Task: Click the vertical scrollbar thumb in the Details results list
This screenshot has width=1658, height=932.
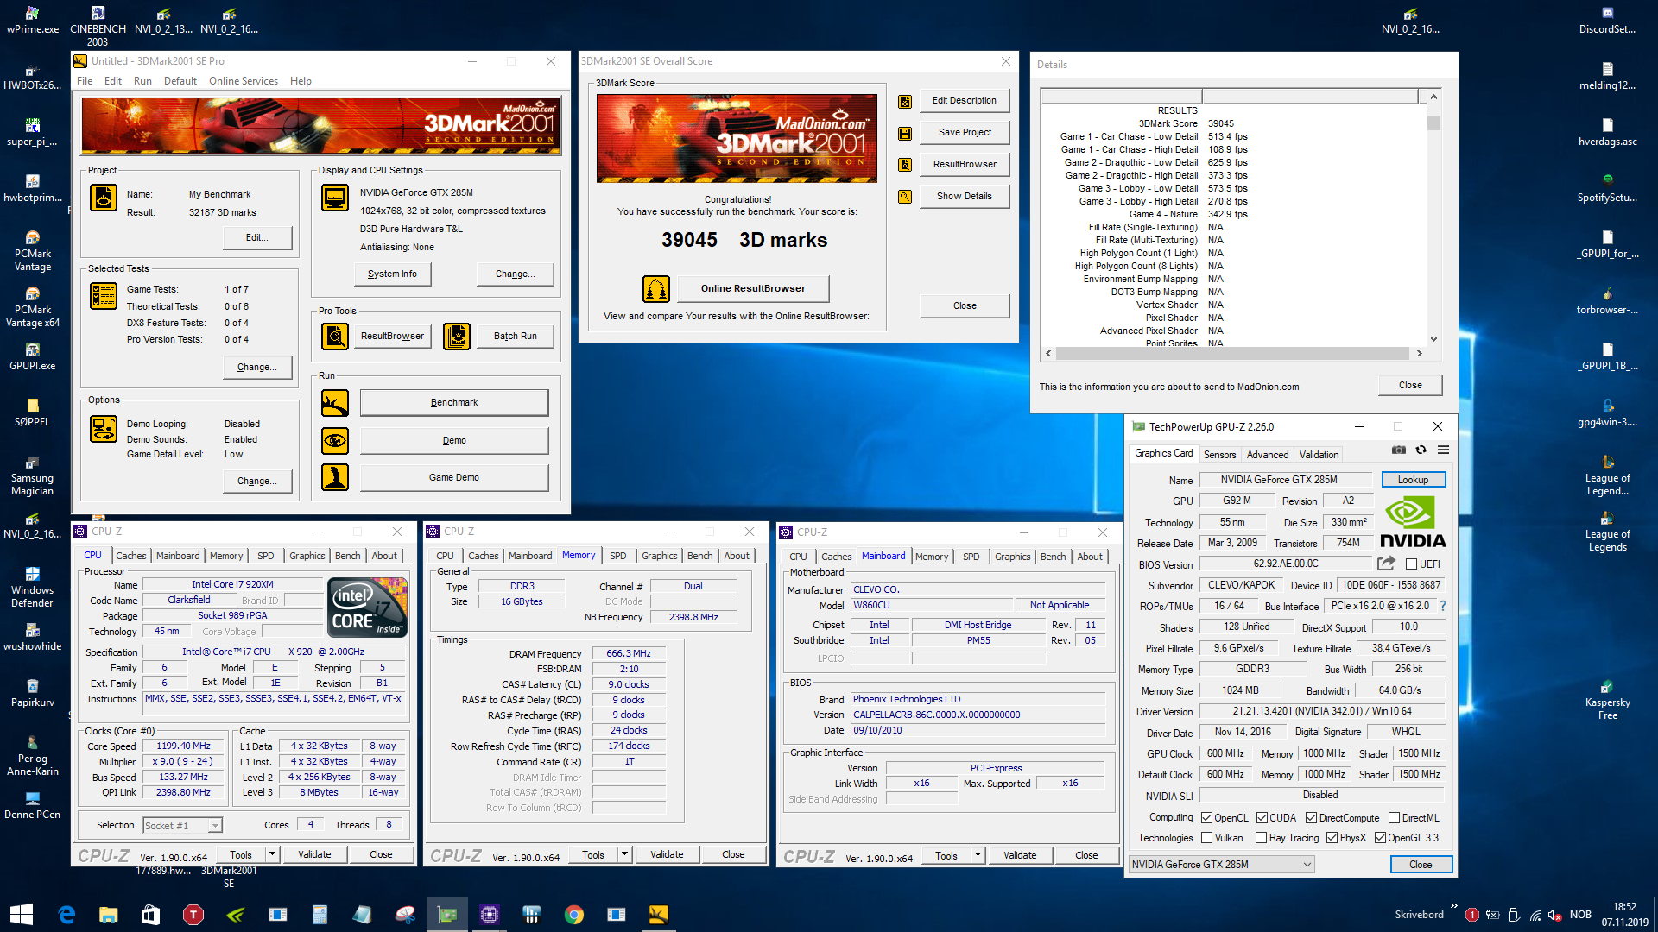Action: pos(1433,123)
